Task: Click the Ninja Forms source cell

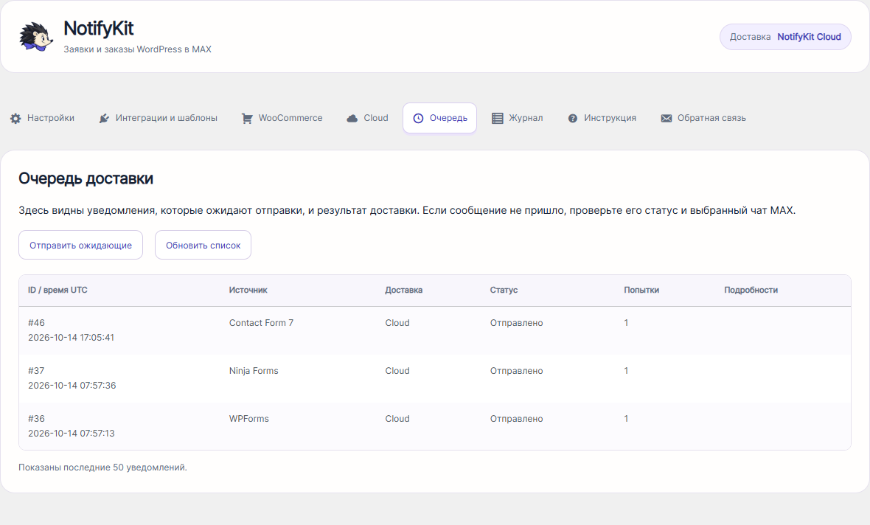Action: click(x=254, y=371)
